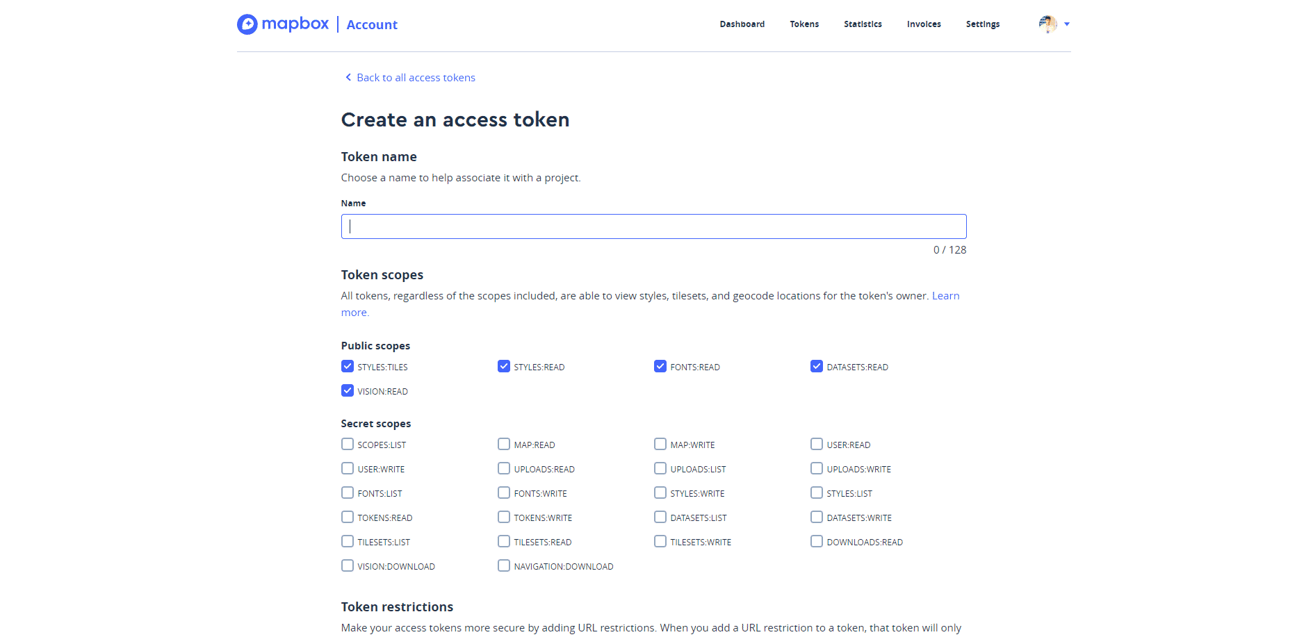The height and width of the screenshot is (637, 1313).
Task: Enable the MAP:WRITE secret scope
Action: (x=660, y=444)
